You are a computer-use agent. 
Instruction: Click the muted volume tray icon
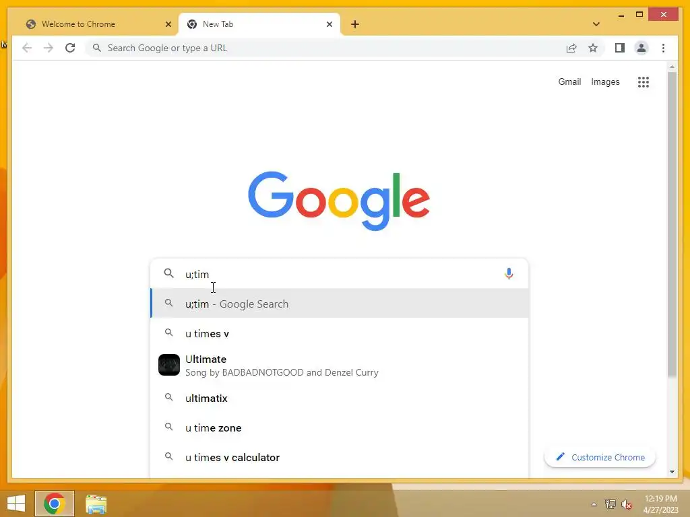click(627, 504)
